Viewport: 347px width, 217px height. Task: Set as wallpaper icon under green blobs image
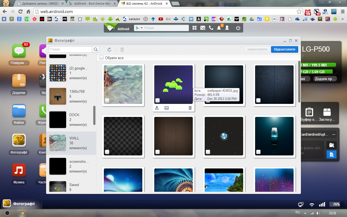[x=166, y=108]
